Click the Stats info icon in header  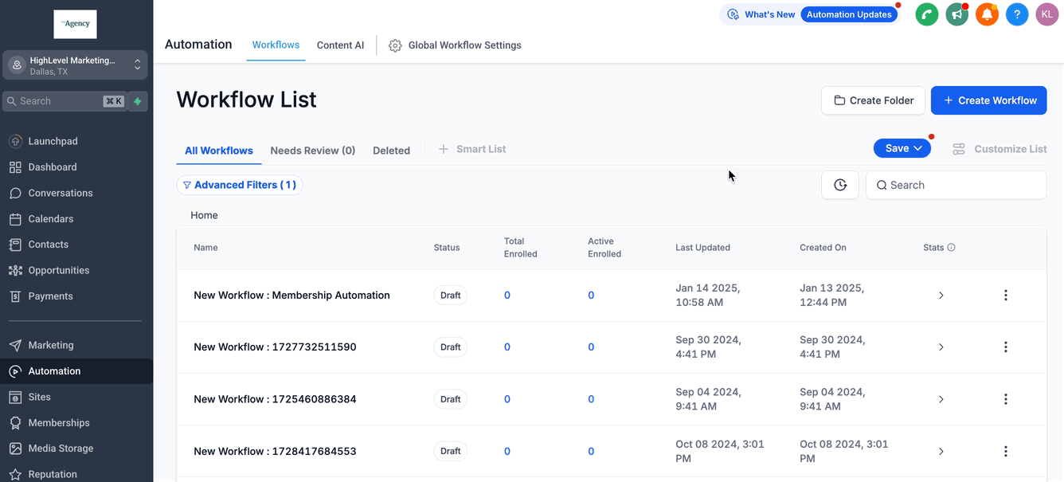click(x=951, y=248)
